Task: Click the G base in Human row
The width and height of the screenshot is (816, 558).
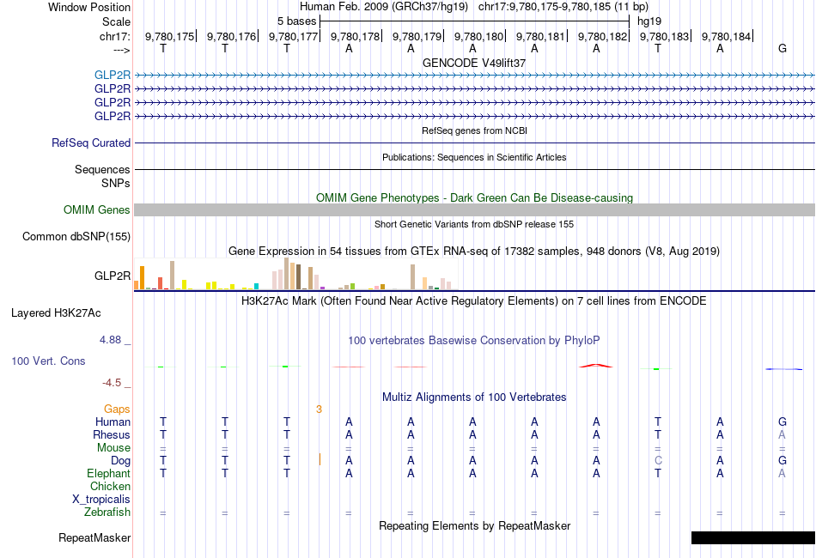Action: point(783,422)
